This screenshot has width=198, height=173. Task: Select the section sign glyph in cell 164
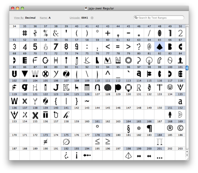click(128, 128)
